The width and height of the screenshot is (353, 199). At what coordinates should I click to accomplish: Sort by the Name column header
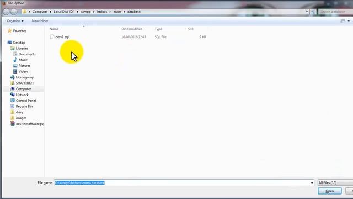click(x=54, y=29)
